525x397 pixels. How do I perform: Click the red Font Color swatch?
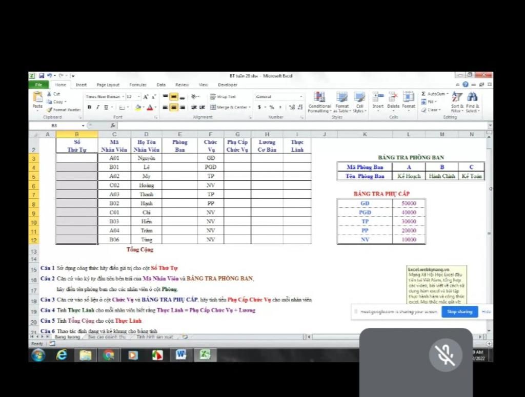tap(150, 108)
